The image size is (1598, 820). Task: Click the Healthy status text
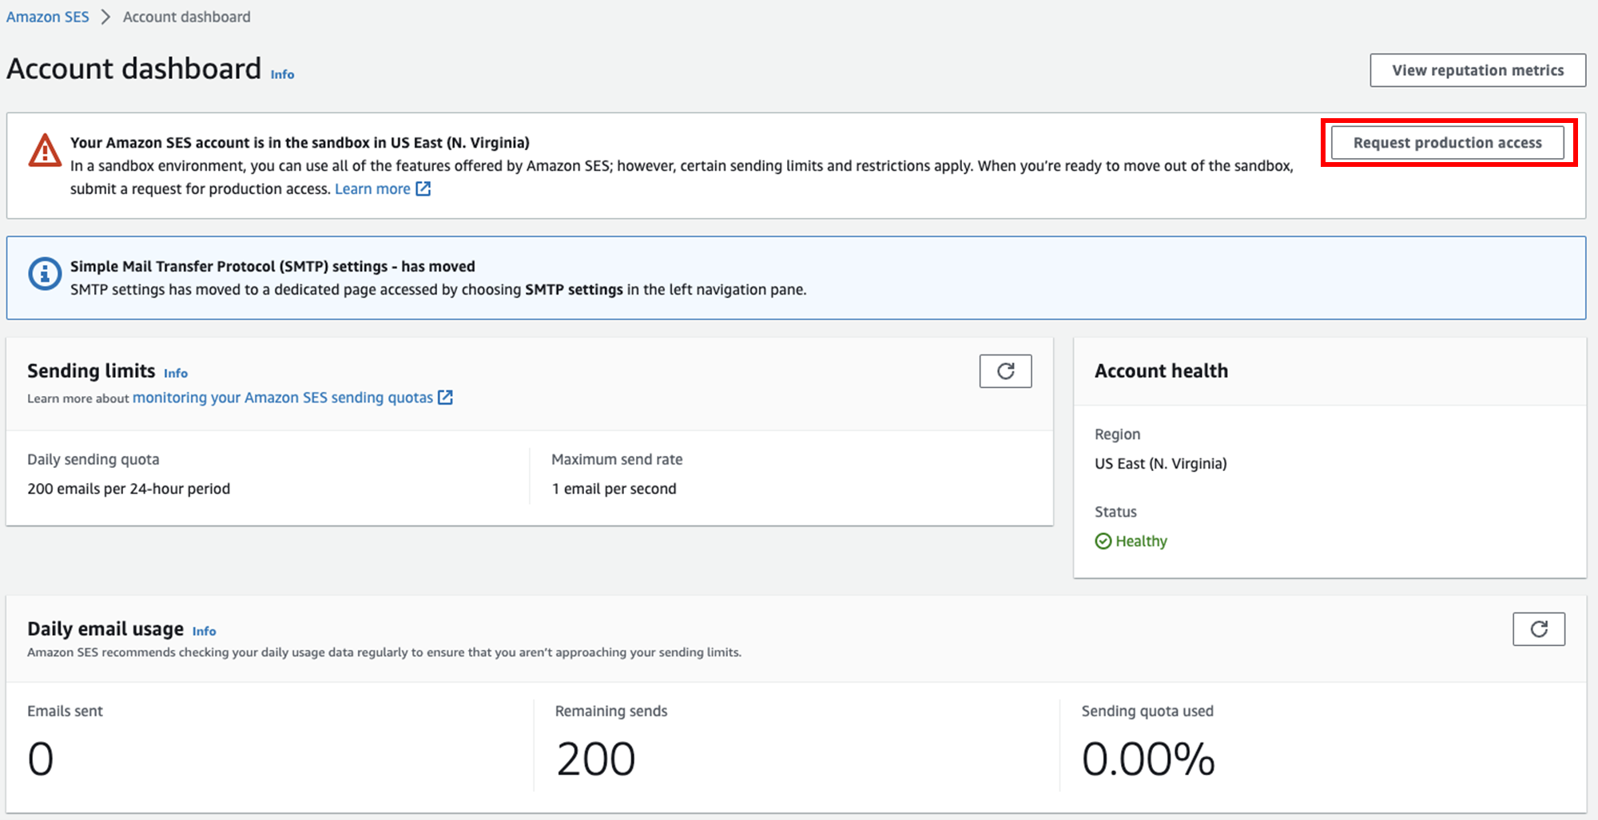click(x=1141, y=541)
